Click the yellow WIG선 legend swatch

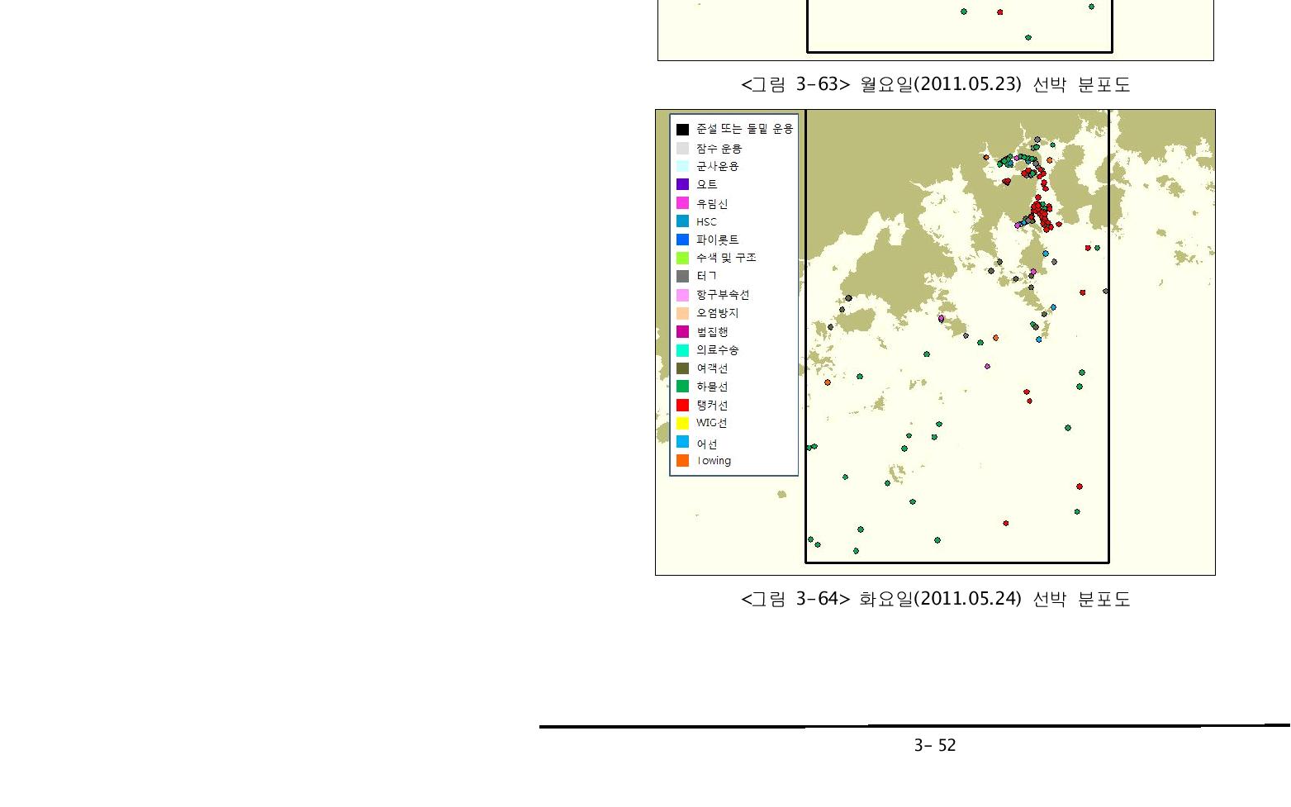682,423
